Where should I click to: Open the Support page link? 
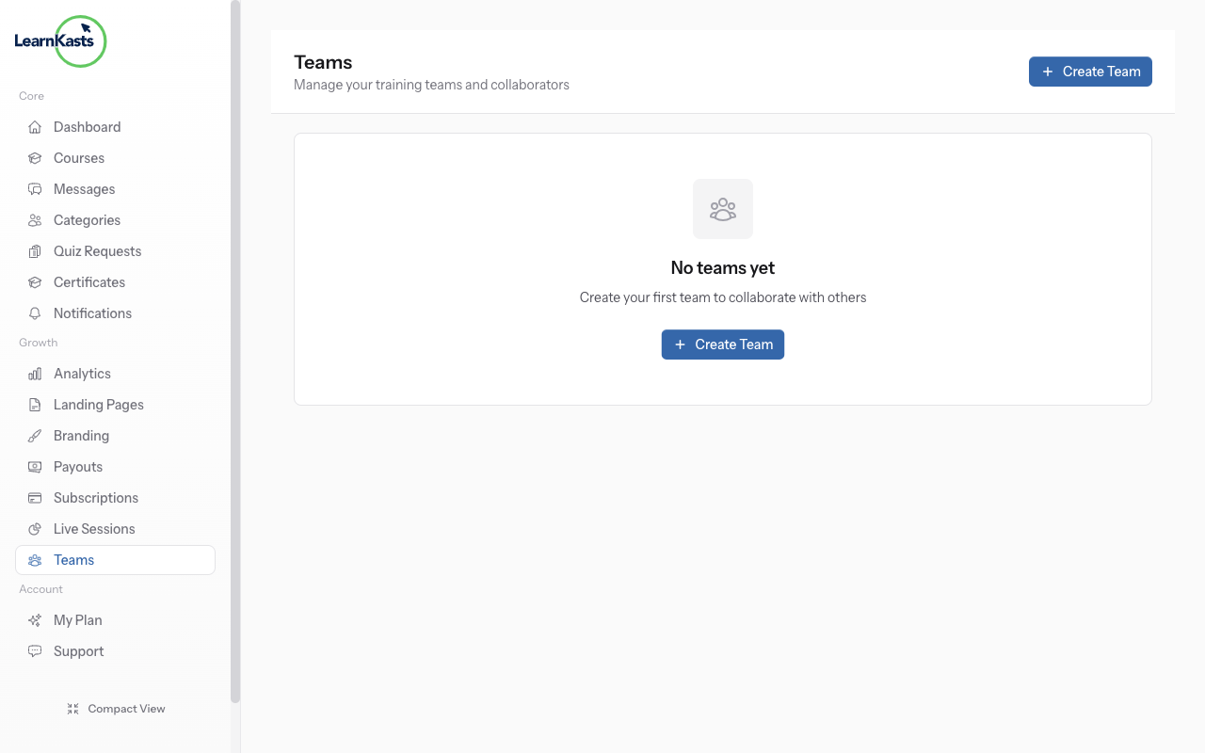coord(78,650)
